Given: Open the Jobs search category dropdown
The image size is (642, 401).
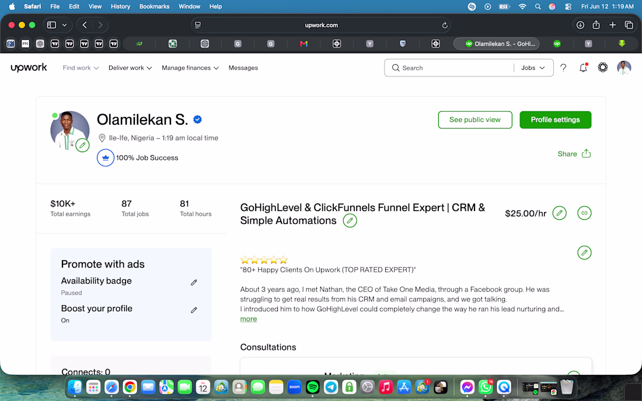Looking at the screenshot, I should [533, 68].
